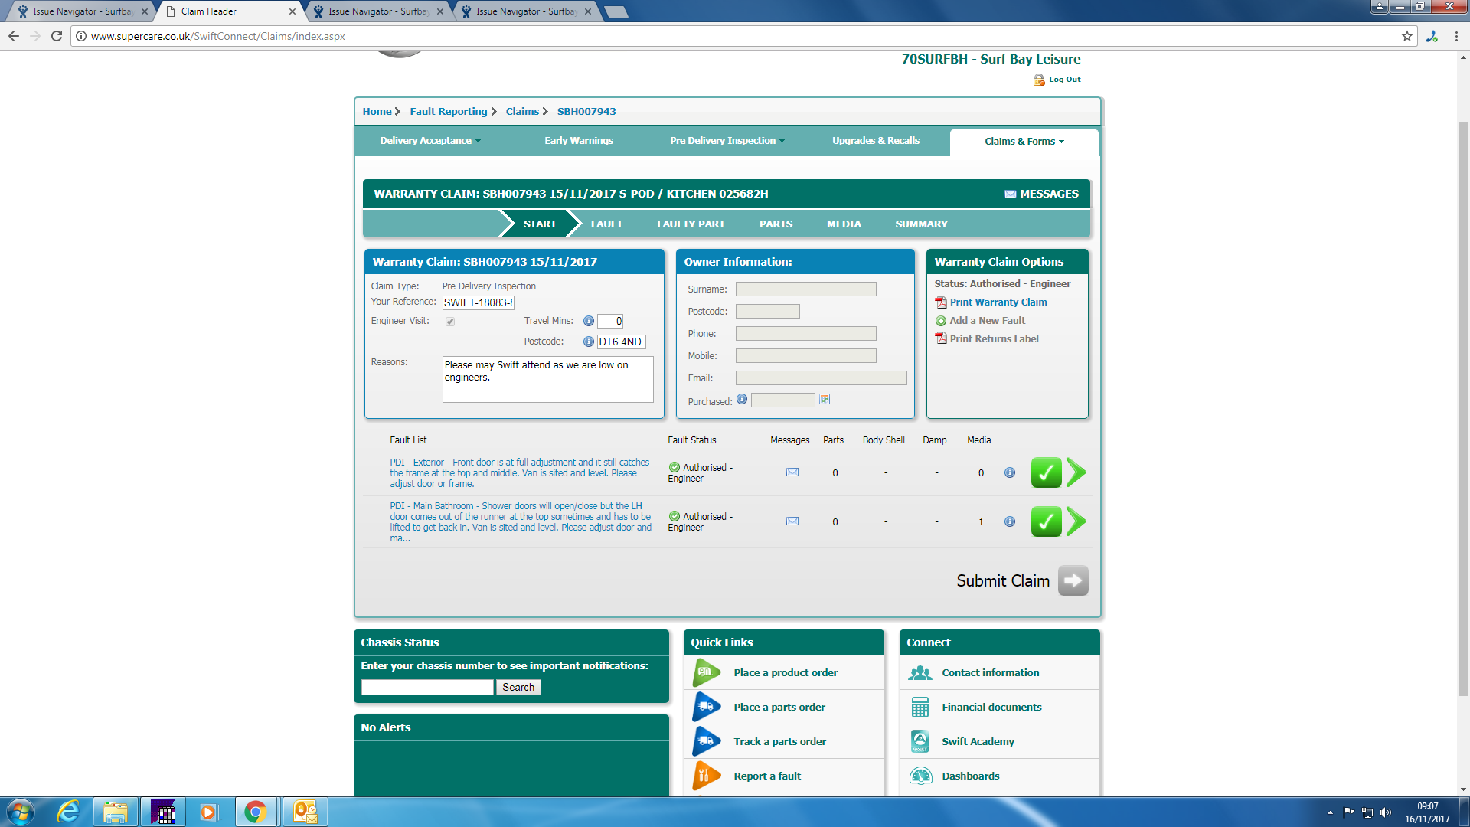Expand the Claims & Forms dropdown menu
This screenshot has height=827, width=1470.
pos(1024,142)
